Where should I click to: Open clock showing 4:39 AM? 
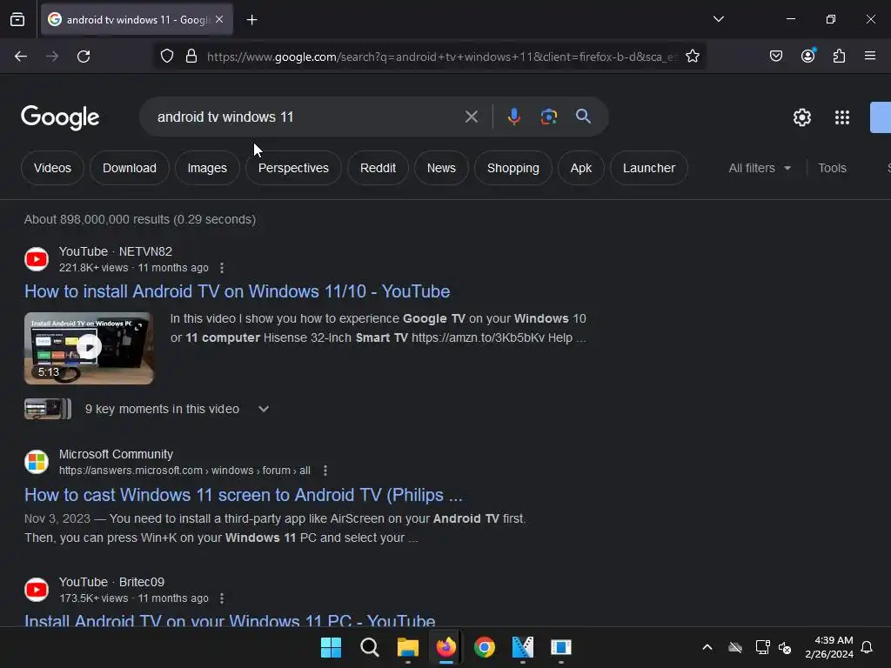point(829,647)
